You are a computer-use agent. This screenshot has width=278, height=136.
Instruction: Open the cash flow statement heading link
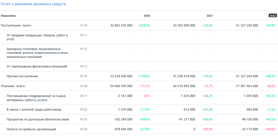33,4
